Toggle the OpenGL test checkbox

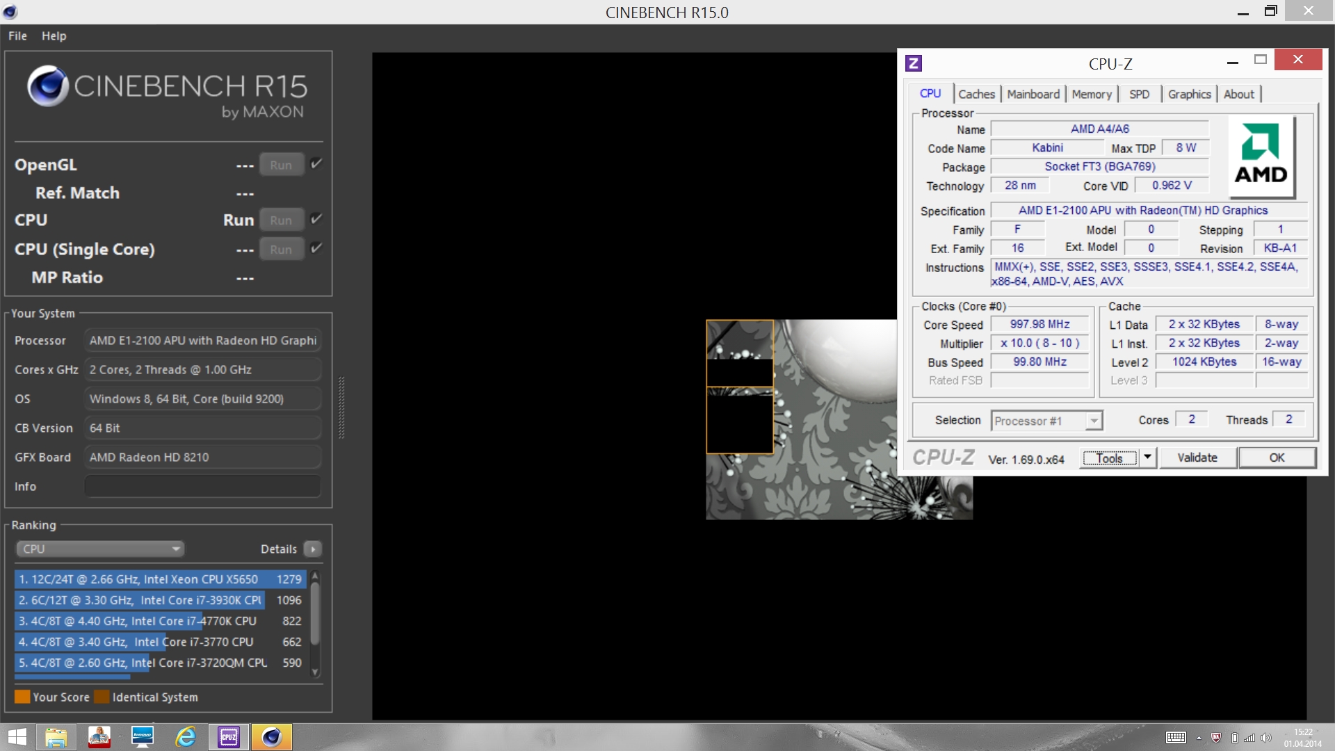pos(316,164)
